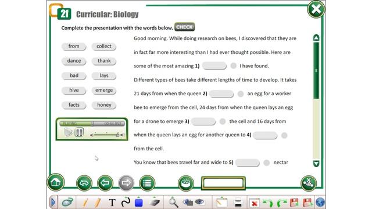Play the audio recording
The image size is (372, 209).
click(x=69, y=132)
